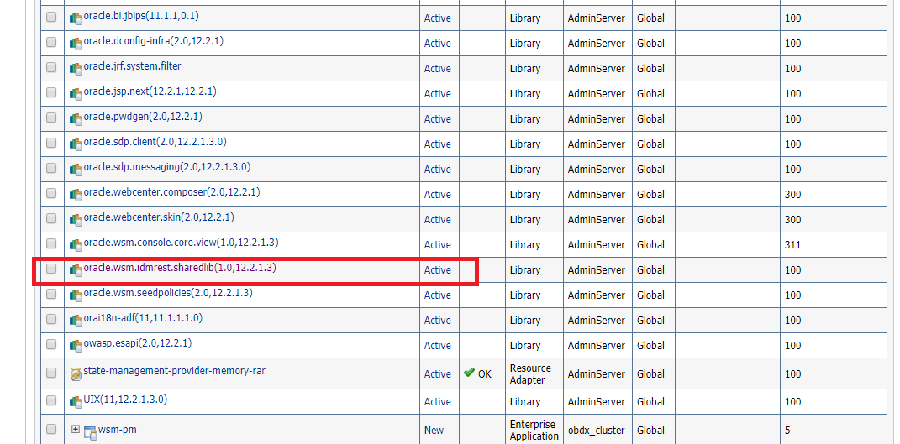This screenshot has width=900, height=444.
Task: Tick the owasp.esapi row checkbox
Action: click(x=51, y=344)
